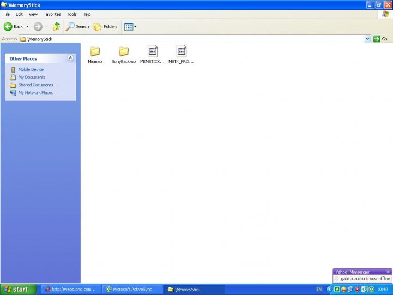This screenshot has width=393, height=295.
Task: Open the Mobile Device link
Action: pyautogui.click(x=31, y=70)
